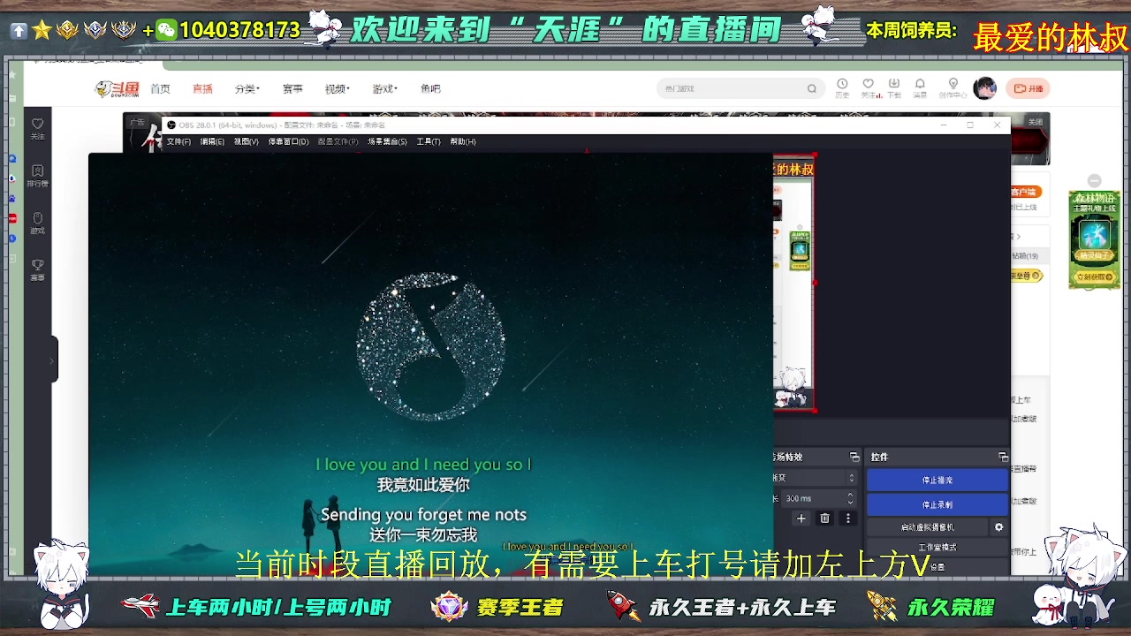Click 启动虚拟摄像机 virtual camera button
Image resolution: width=1131 pixels, height=636 pixels.
tap(928, 527)
